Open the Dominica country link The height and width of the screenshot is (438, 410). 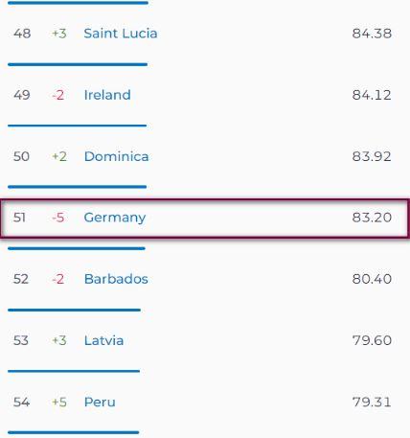pos(116,156)
